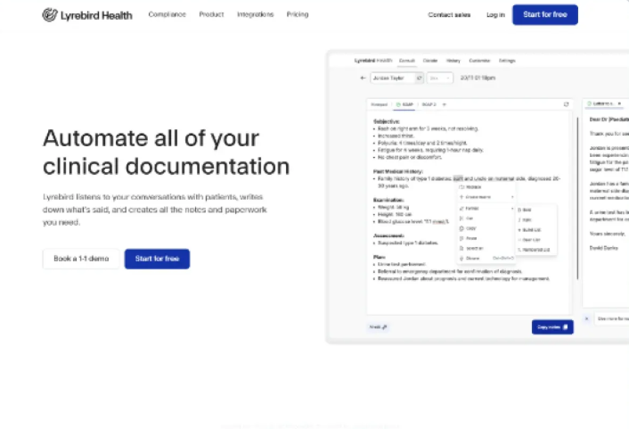Apply Bold from Format submenu
The width and height of the screenshot is (629, 429).
(x=535, y=210)
